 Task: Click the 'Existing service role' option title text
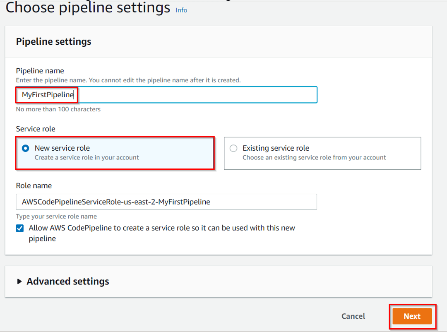click(x=276, y=148)
